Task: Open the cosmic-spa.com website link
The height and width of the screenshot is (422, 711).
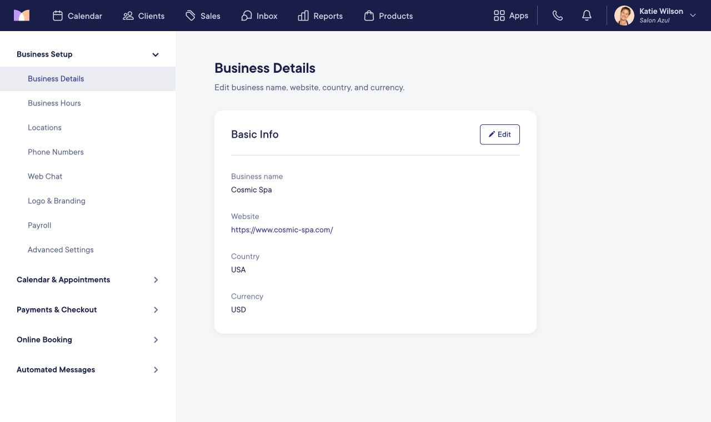Action: tap(282, 230)
